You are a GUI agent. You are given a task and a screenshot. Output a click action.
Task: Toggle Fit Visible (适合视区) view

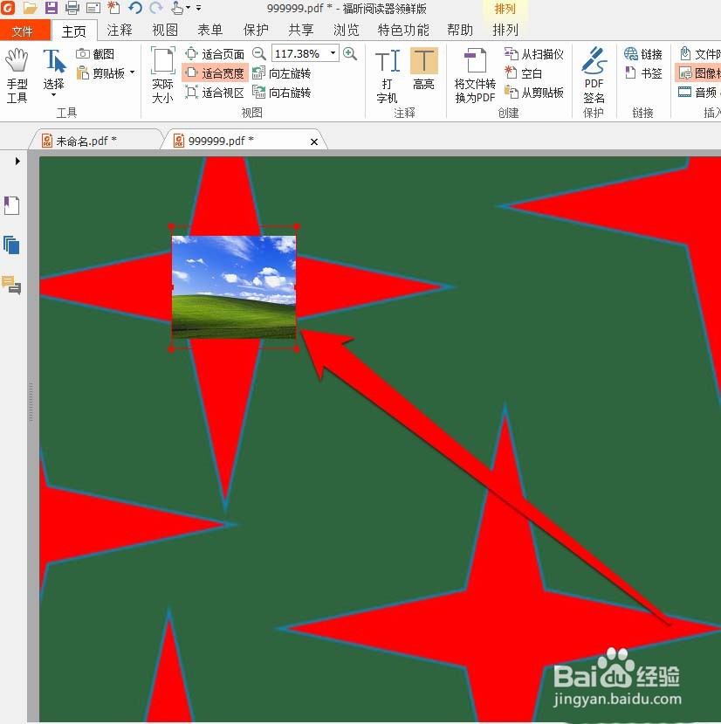(x=216, y=93)
